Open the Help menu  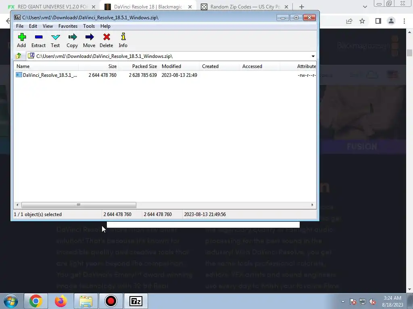[105, 26]
